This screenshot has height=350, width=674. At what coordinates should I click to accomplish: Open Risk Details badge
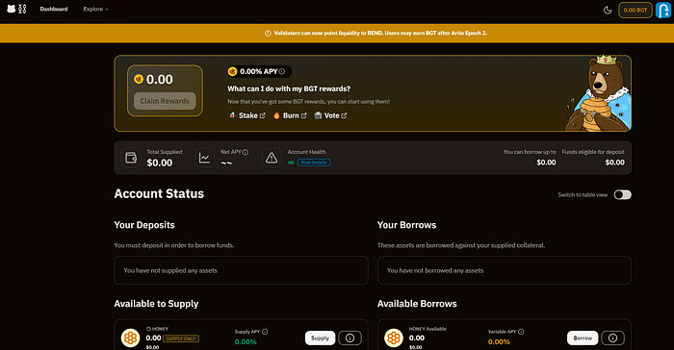314,162
